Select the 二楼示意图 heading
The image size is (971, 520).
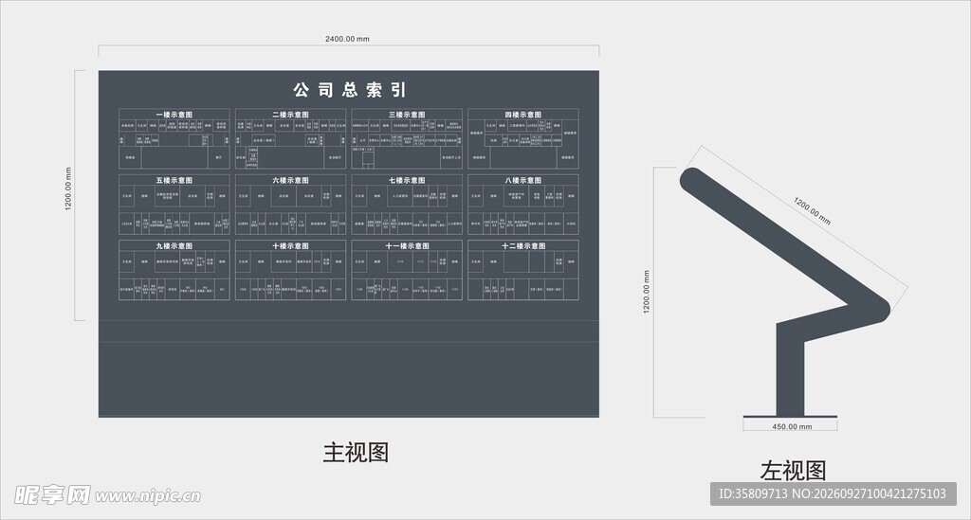[290, 115]
